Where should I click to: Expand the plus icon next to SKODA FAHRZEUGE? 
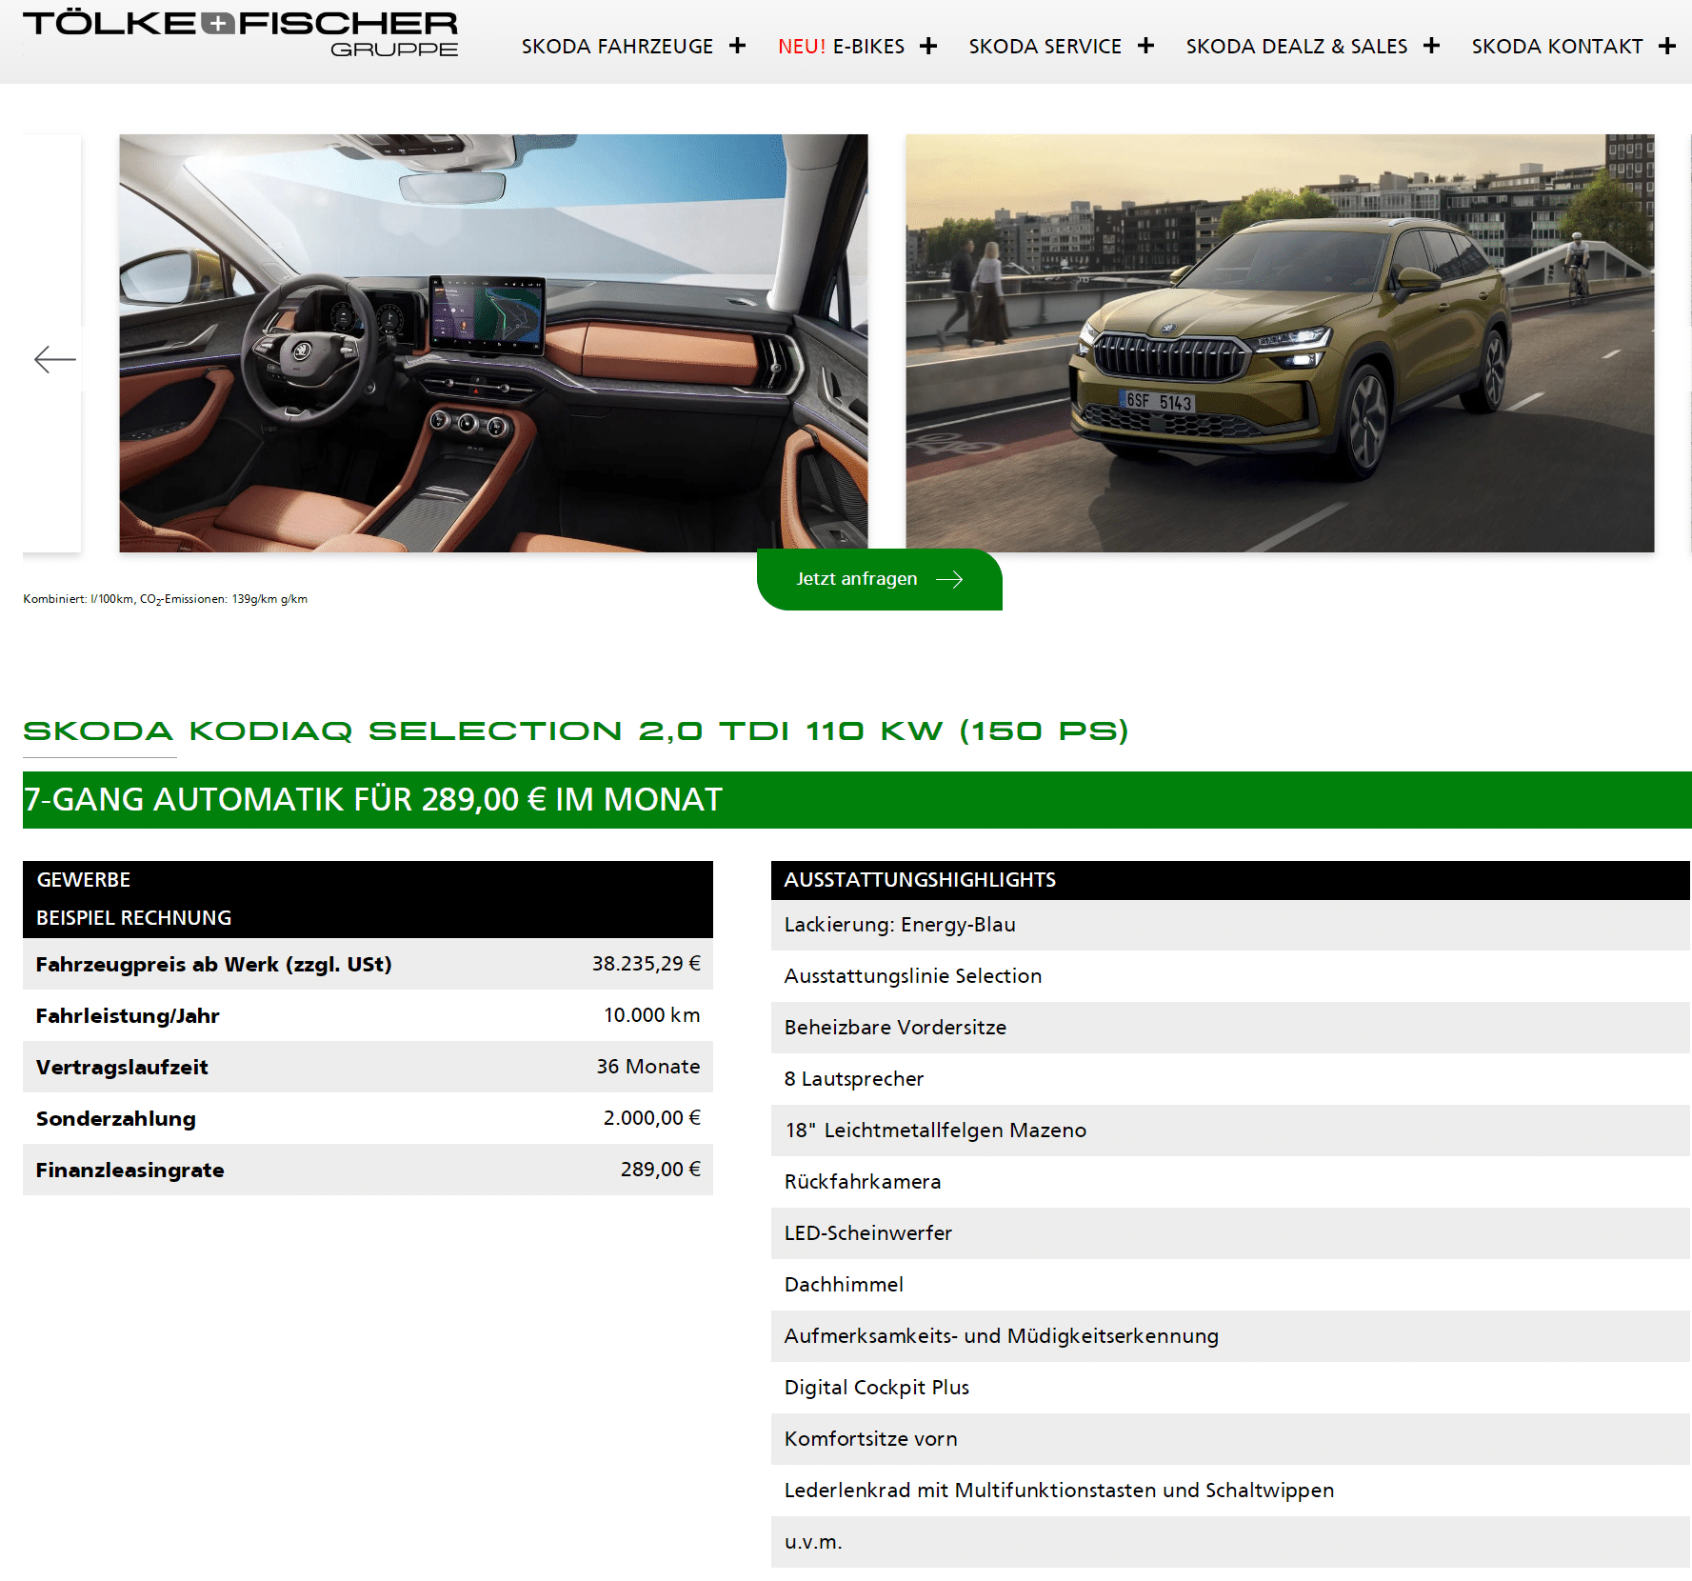coord(737,46)
